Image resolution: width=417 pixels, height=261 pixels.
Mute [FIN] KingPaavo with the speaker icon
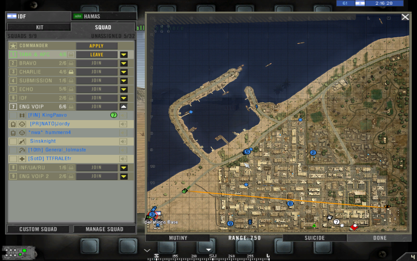point(123,115)
